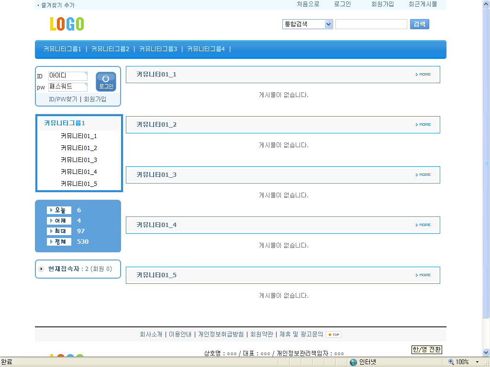Click the blue power login button

click(106, 82)
